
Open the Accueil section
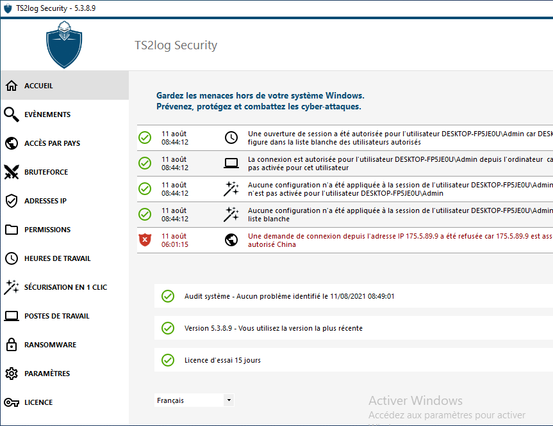65,86
